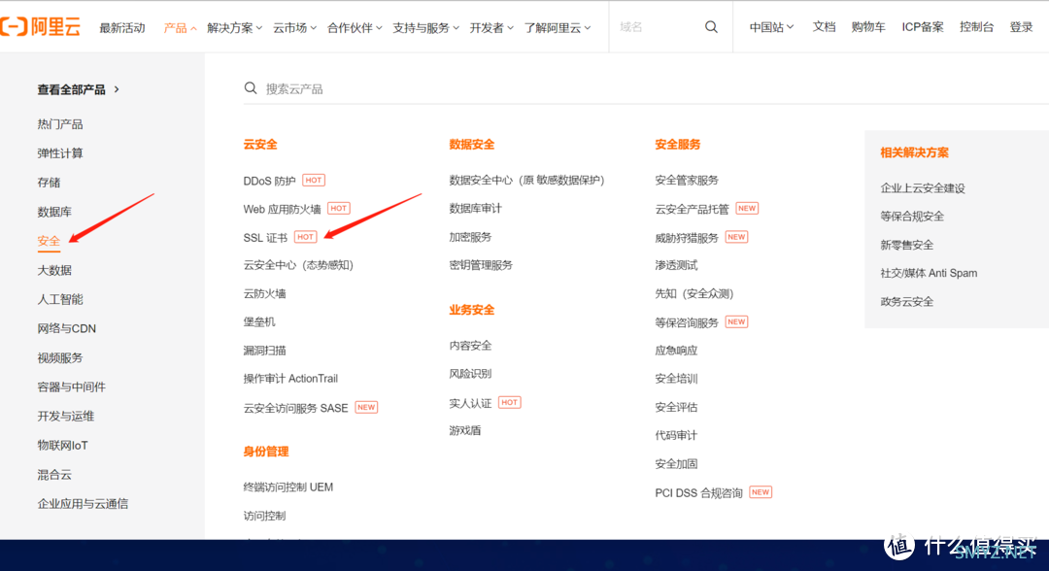Open 社交/媒体 Anti Spam solution
This screenshot has height=571, width=1049.
tap(929, 273)
